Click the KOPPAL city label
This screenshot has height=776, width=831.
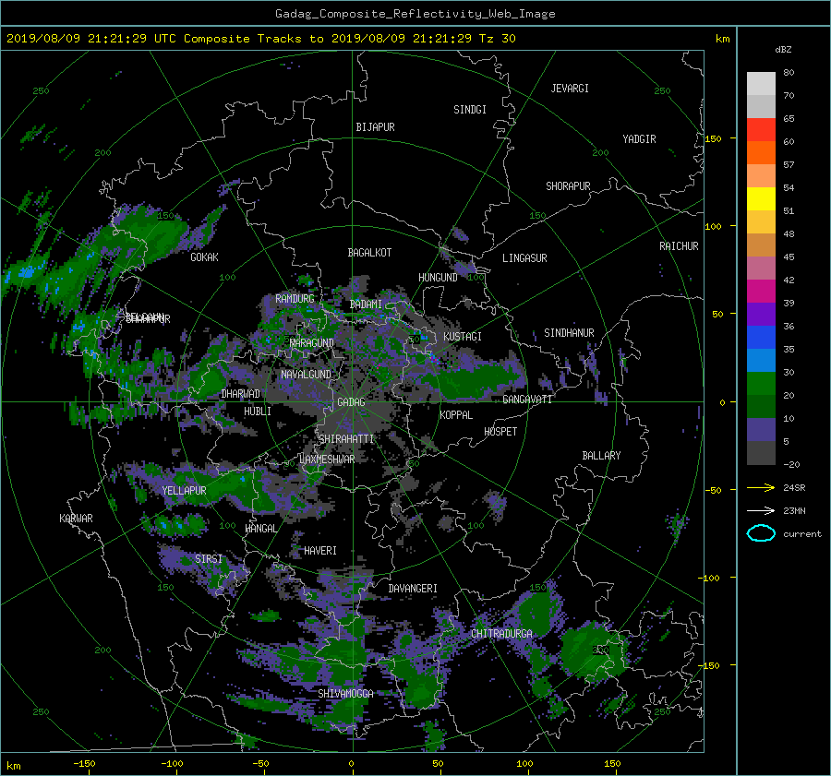point(456,415)
